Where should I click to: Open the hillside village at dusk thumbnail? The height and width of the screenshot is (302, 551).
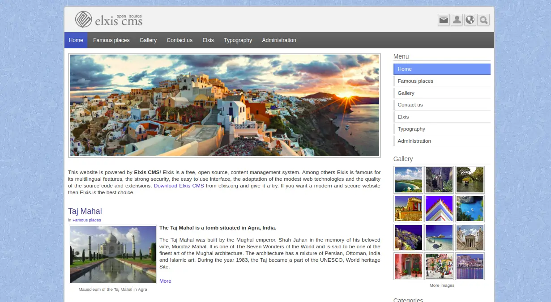tap(408, 238)
